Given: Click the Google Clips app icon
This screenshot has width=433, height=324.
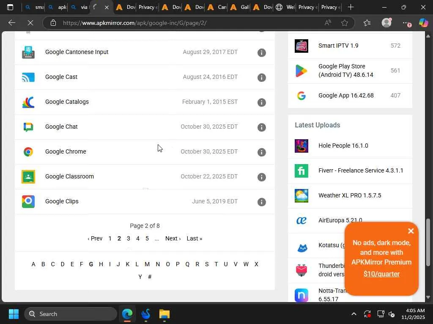Looking at the screenshot, I should click(x=28, y=201).
